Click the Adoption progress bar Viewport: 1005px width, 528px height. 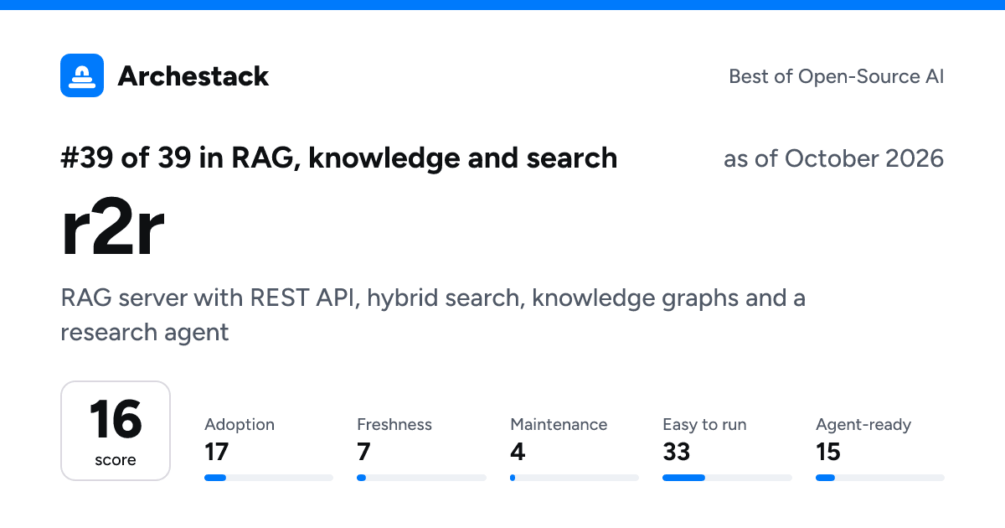point(269,478)
